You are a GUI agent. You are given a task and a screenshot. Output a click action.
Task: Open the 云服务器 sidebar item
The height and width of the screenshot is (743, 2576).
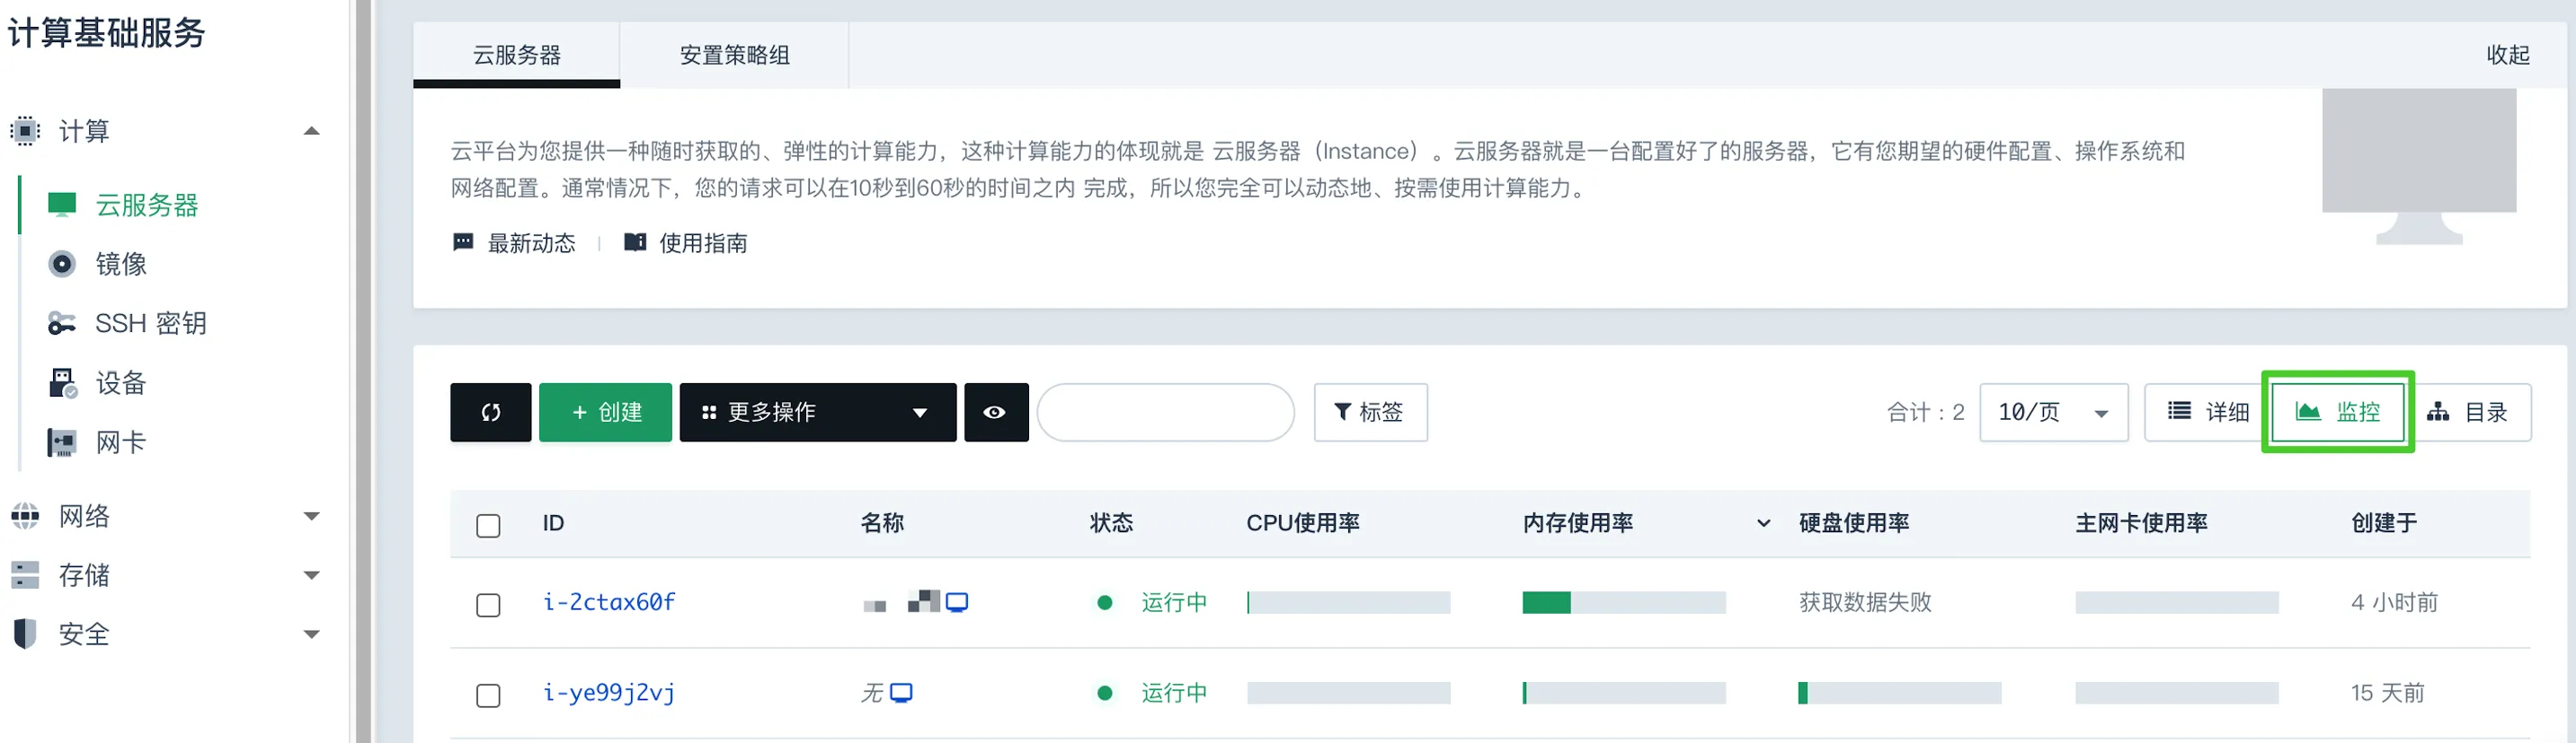click(147, 205)
